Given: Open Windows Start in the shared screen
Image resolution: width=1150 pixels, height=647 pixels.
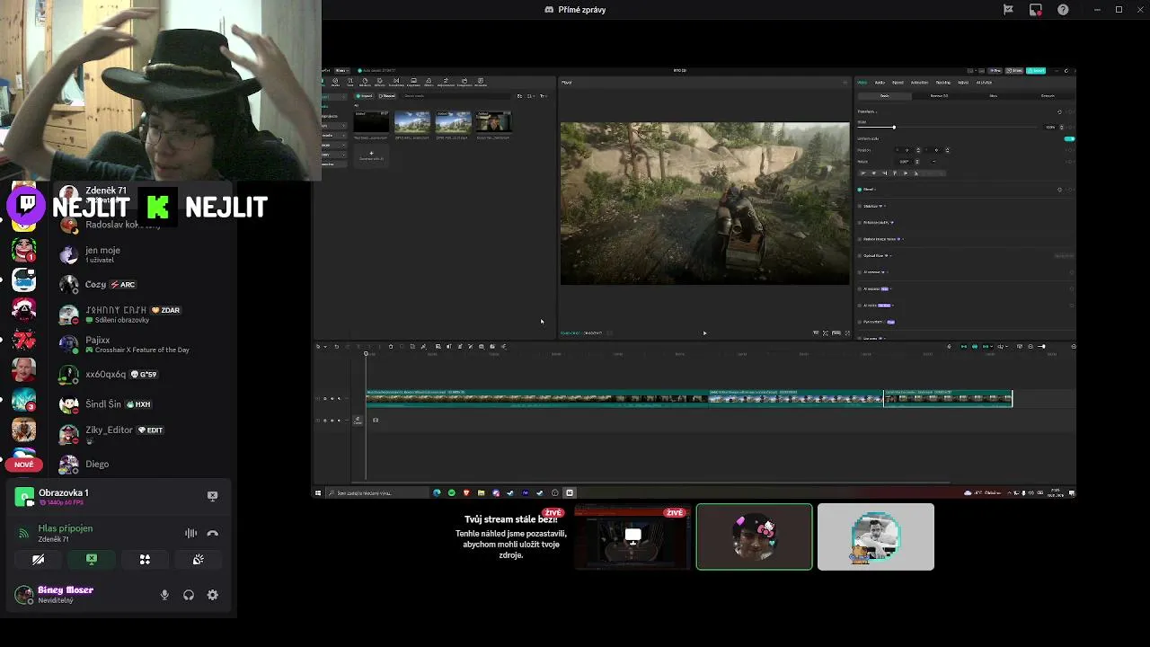Looking at the screenshot, I should tap(317, 492).
